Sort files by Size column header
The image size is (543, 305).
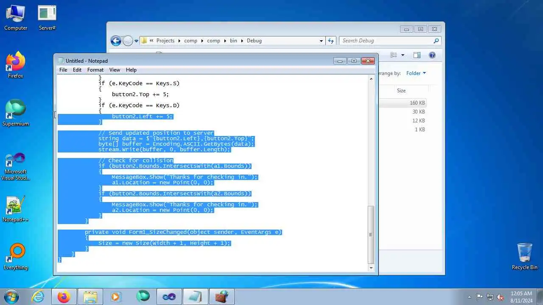(401, 91)
